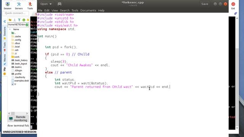
Task: Expand the Open dropdown in gedit
Action: 46,4
